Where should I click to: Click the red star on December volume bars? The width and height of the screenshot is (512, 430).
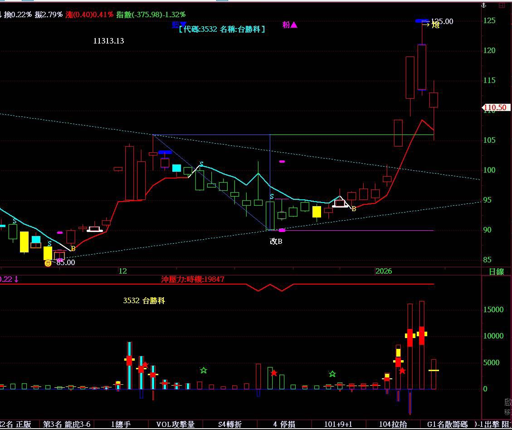pos(145,365)
